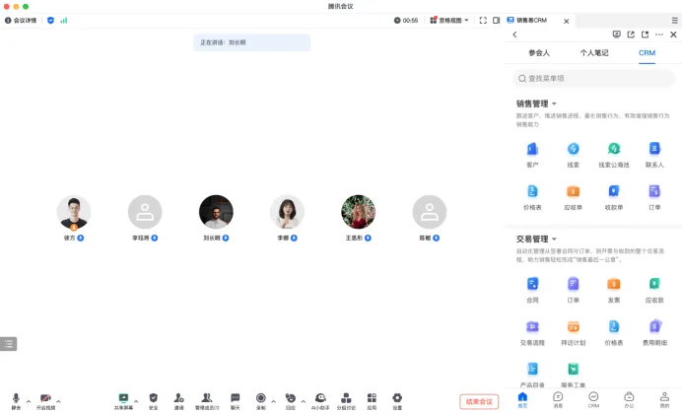Open 分组讨论 breakout rooms
The image size is (682, 415).
tap(346, 398)
